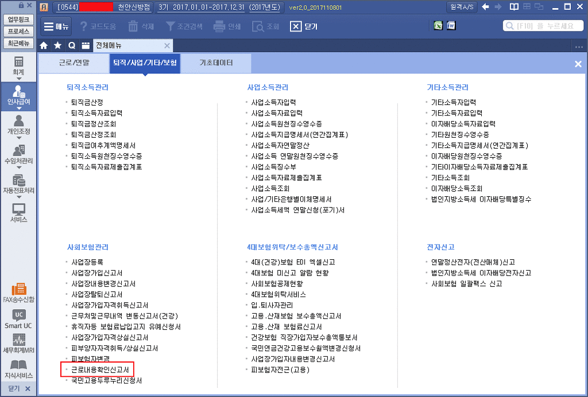
Task: Go to the home icon tab
Action: tap(44, 46)
